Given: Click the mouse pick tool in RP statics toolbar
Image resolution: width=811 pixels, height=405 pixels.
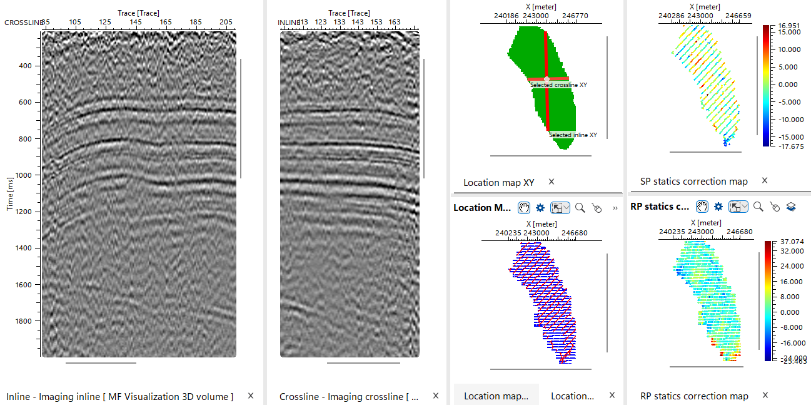Looking at the screenshot, I should click(775, 207).
